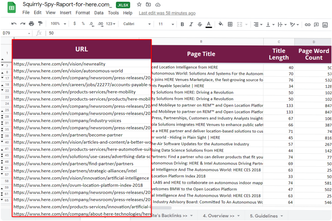The image size is (332, 221).
Task: Activate the paint format tool
Action: (40, 24)
